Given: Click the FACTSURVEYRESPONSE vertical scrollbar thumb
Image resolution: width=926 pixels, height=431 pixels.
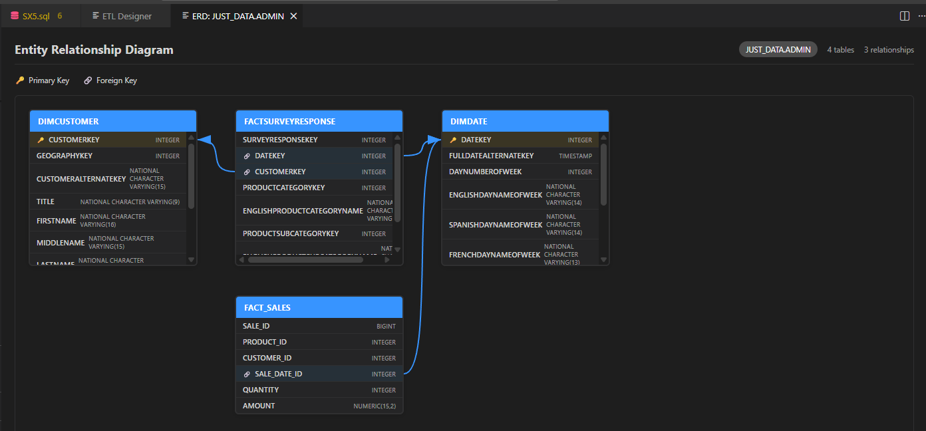Looking at the screenshot, I should click(x=398, y=182).
